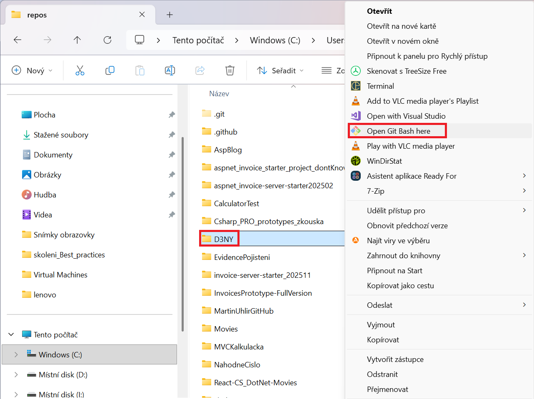The width and height of the screenshot is (534, 399).
Task: Click the Paste icon in the toolbar
Action: [140, 70]
